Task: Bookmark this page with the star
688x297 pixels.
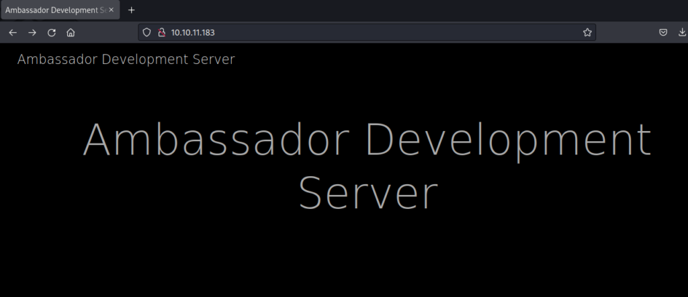Action: [587, 32]
